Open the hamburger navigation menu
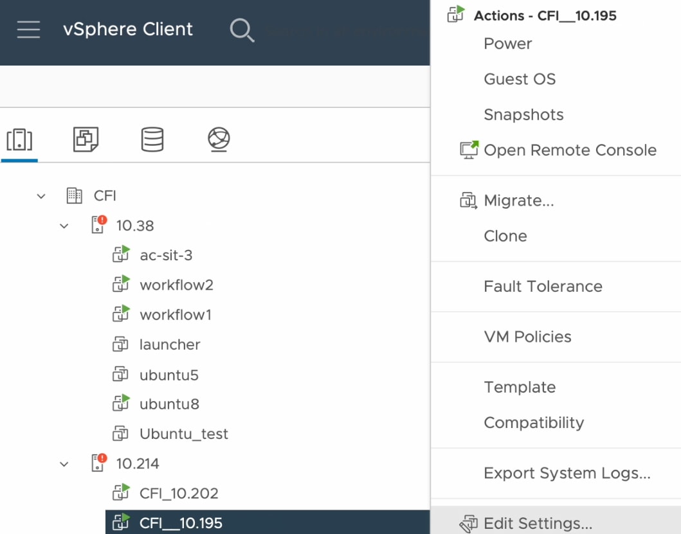This screenshot has height=534, width=681. (28, 30)
